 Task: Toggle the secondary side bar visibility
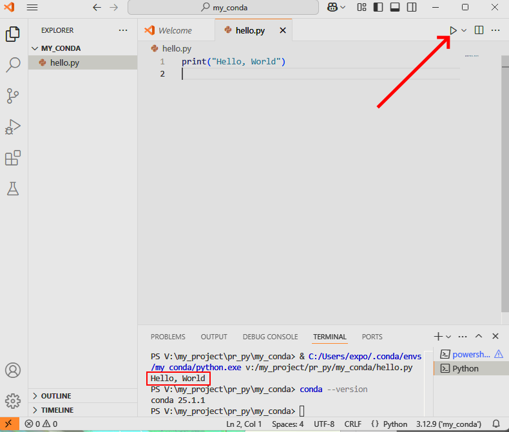[411, 7]
